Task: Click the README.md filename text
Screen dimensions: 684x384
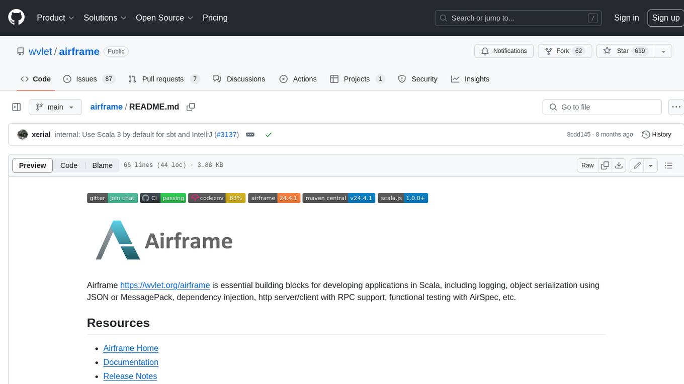Action: tap(154, 107)
